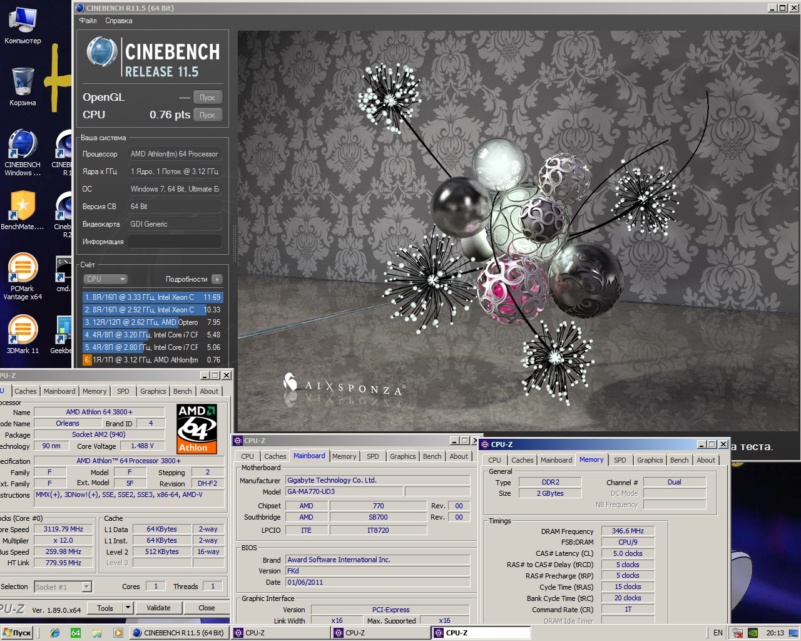Image resolution: width=801 pixels, height=641 pixels.
Task: Click the CPU-Z Mainboard window's title icon
Action: click(238, 441)
